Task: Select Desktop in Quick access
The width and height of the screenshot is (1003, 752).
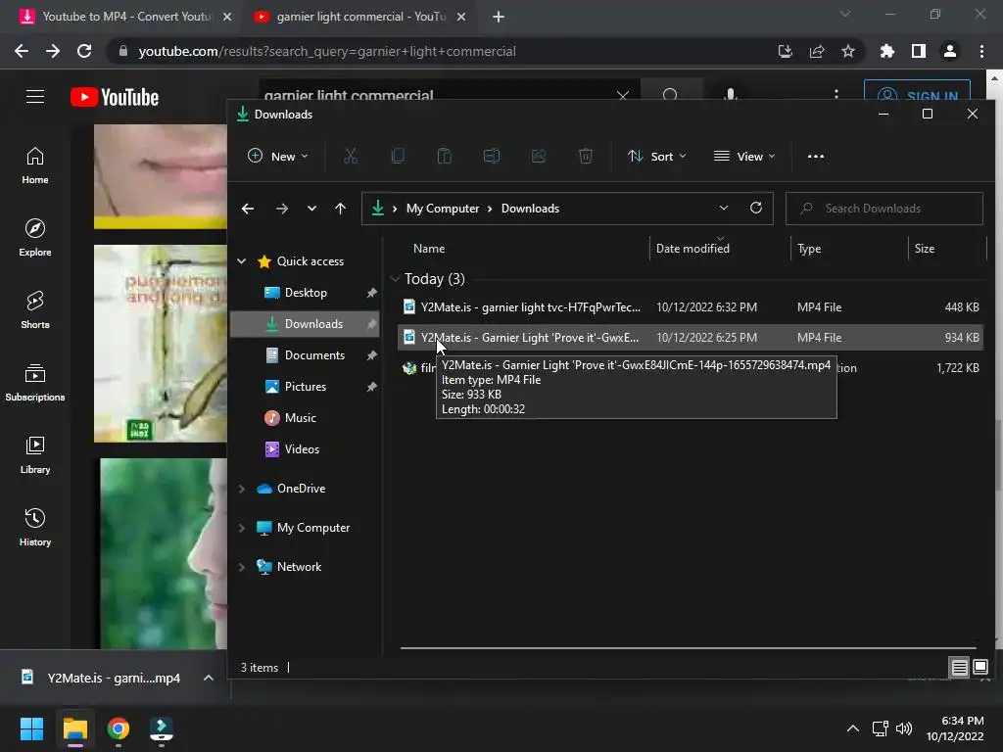Action: 306,292
